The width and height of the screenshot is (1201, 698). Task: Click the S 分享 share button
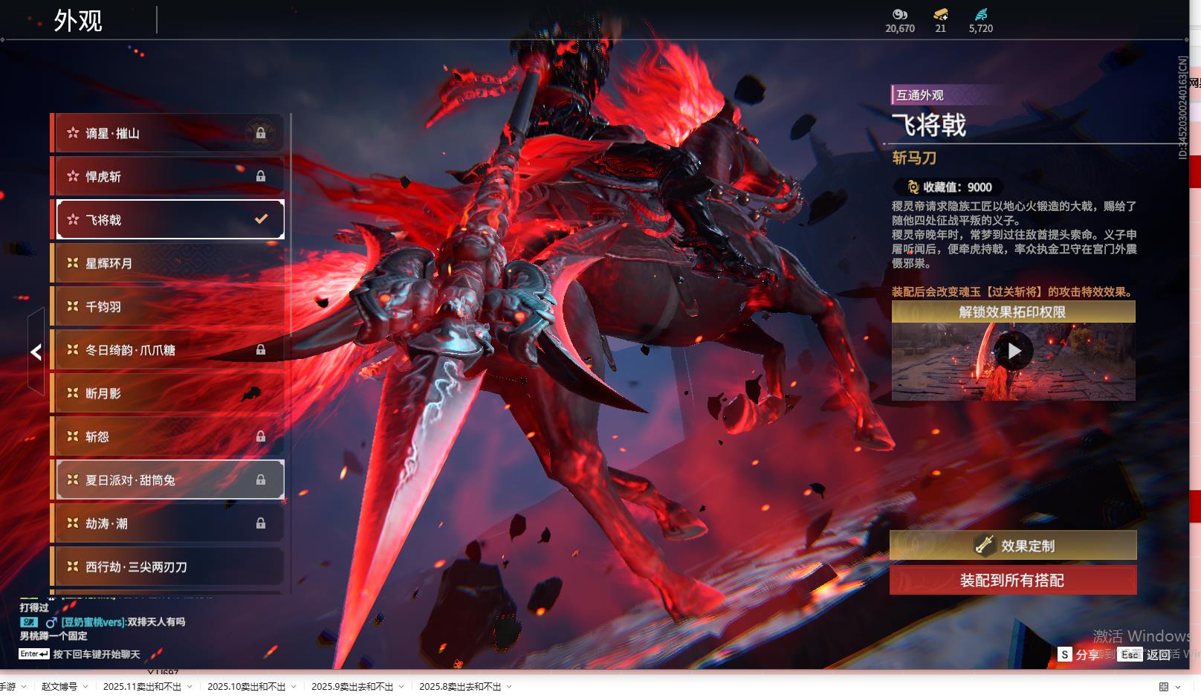[1079, 654]
